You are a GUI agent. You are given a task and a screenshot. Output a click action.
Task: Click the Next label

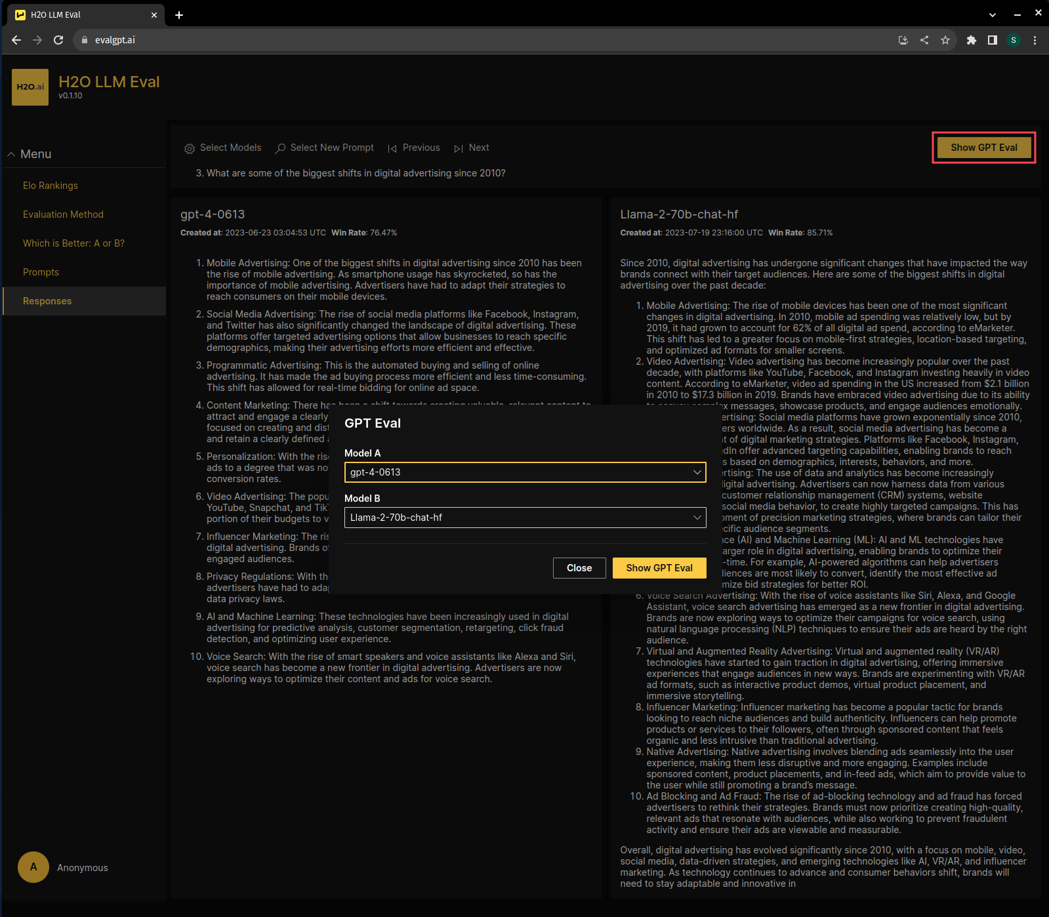pos(479,148)
